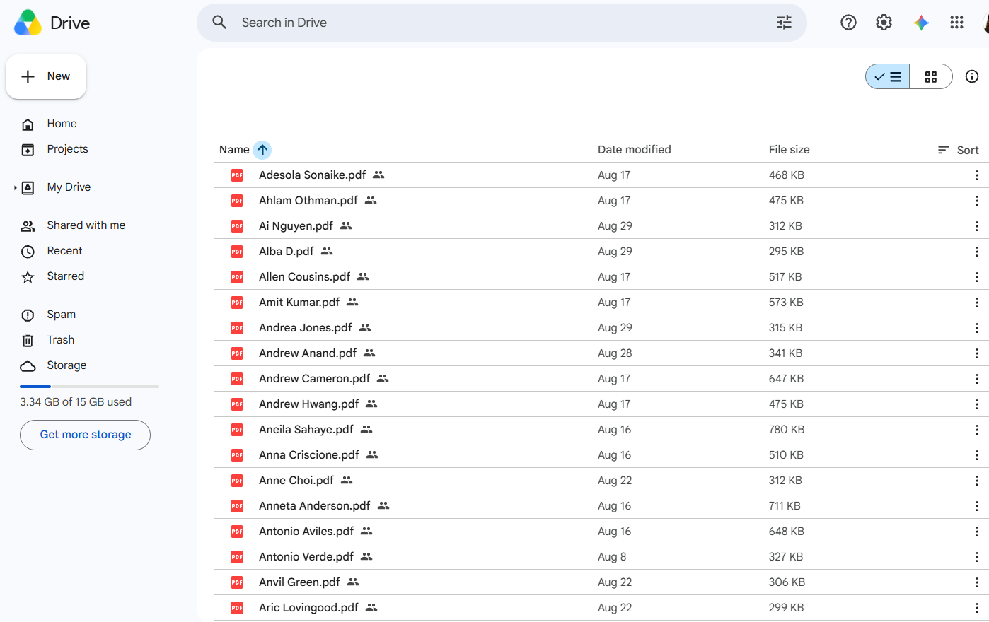The height and width of the screenshot is (622, 989).
Task: Click the magnifier search icon
Action: 220,23
